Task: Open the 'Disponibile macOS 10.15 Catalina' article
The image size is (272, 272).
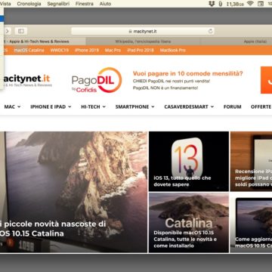Action: pyautogui.click(x=189, y=223)
